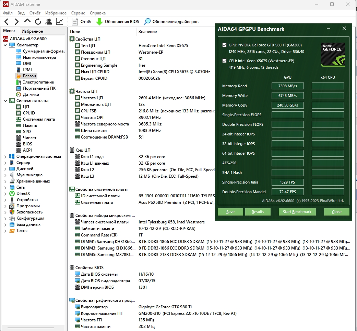Open the graph chart toolbar icon
Viewport: 357px width, 331px height.
tap(59, 22)
